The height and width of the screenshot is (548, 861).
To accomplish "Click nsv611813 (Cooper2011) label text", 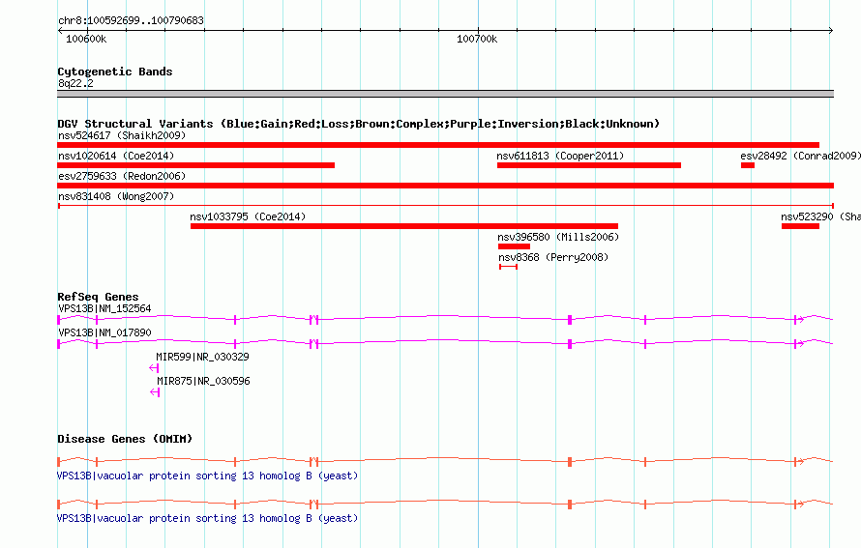I will (x=561, y=156).
